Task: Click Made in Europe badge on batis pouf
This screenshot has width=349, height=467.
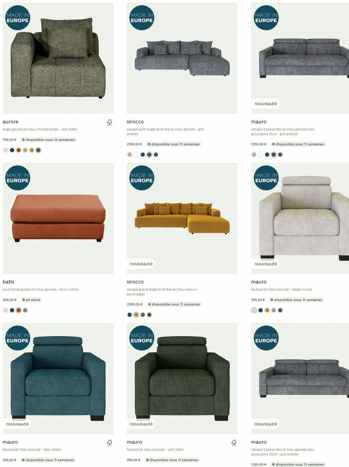Action: [x=18, y=178]
